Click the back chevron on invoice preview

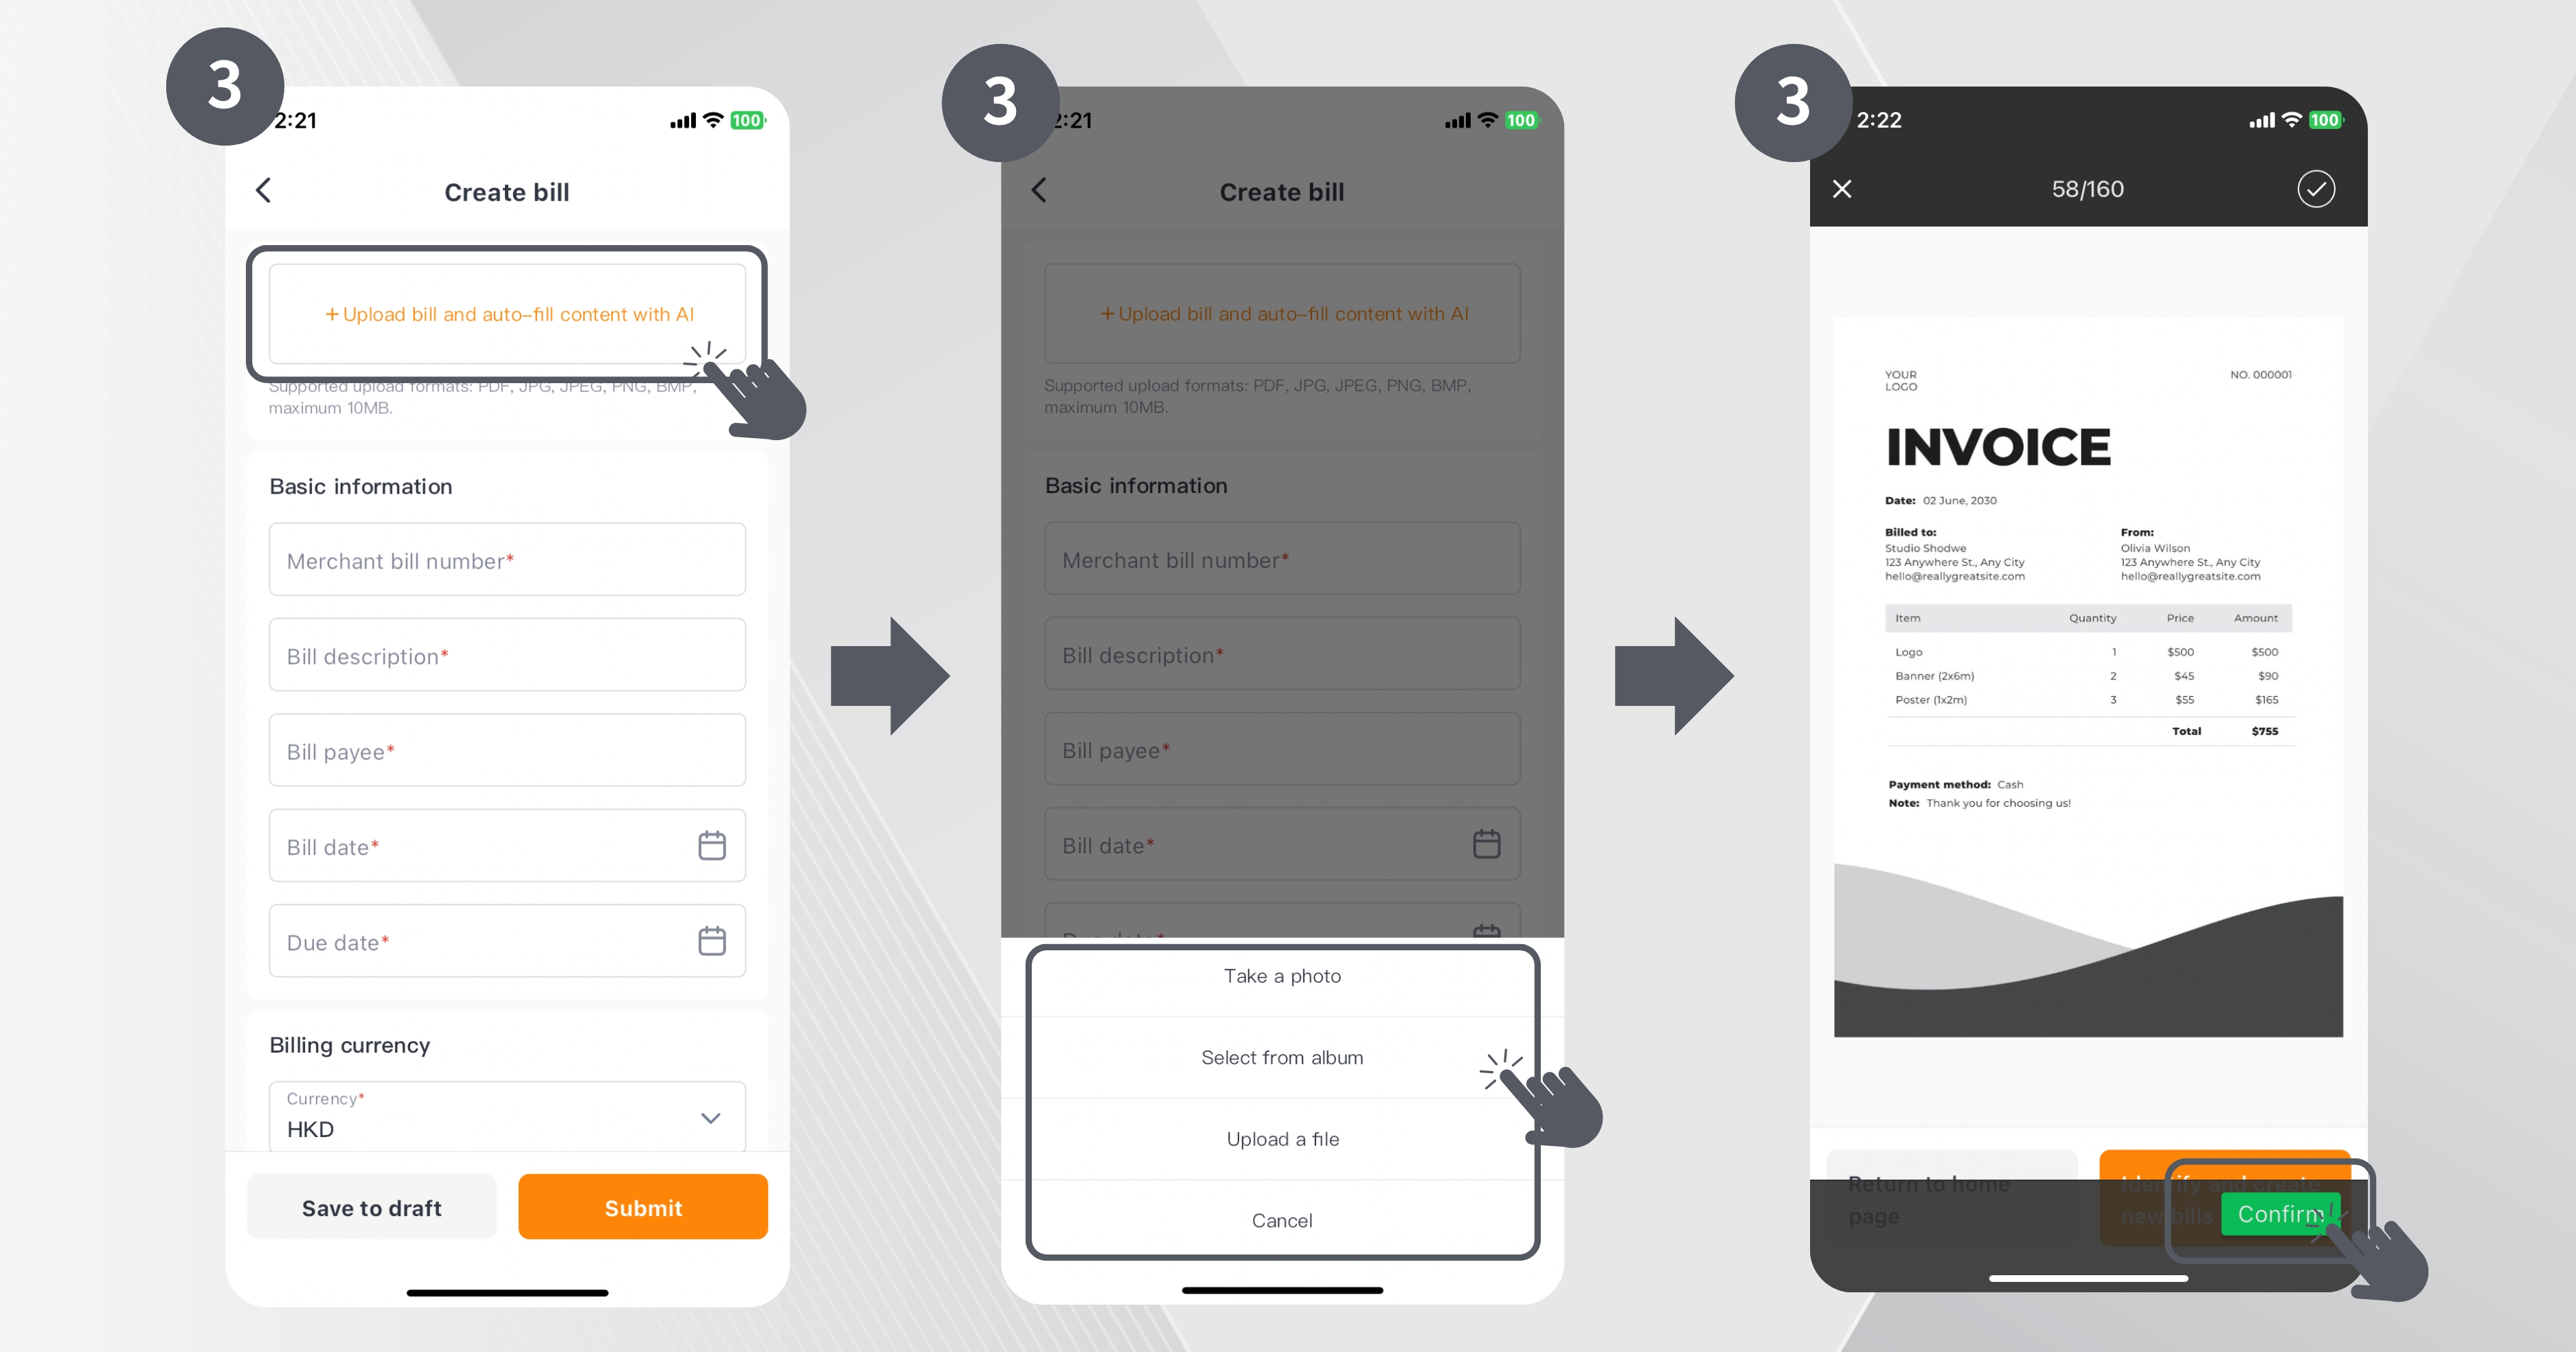(1840, 189)
